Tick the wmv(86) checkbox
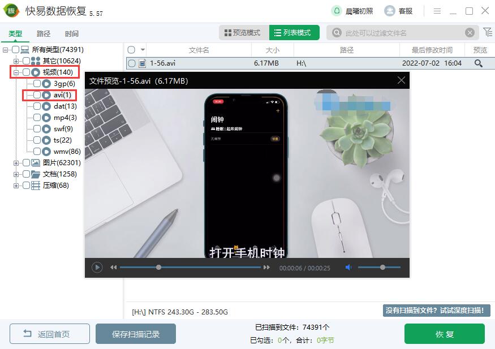This screenshot has height=349, width=495. (37, 152)
